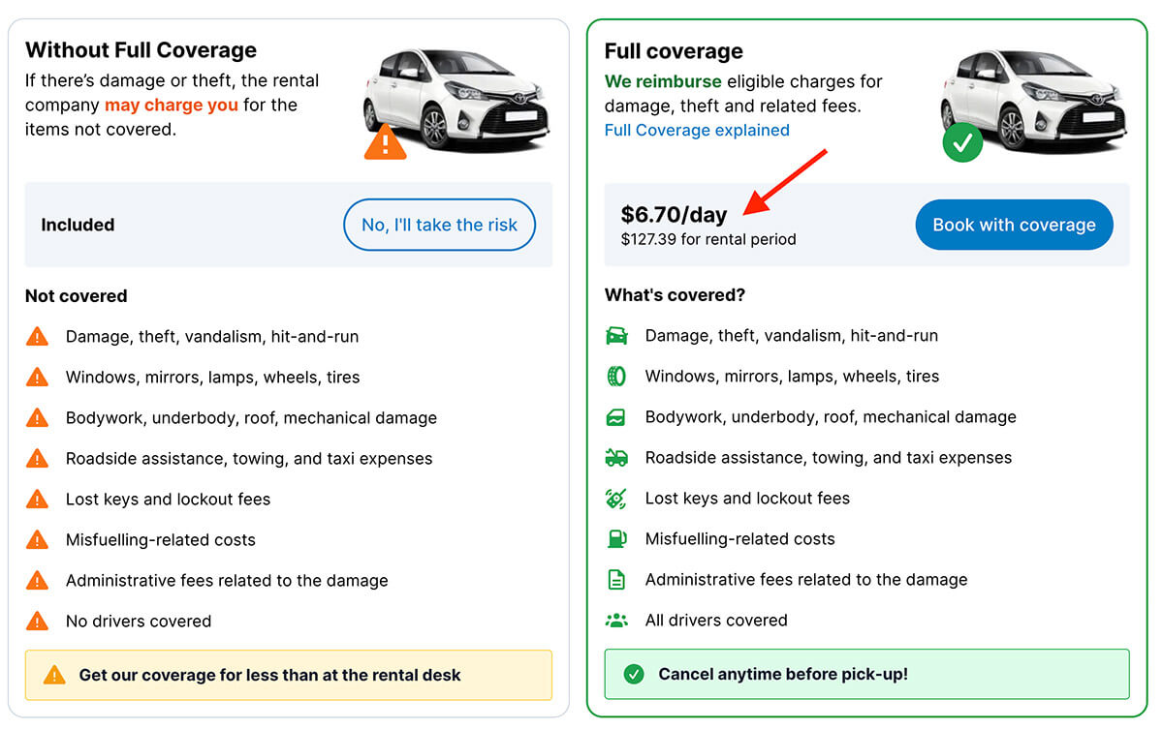1163x729 pixels.
Task: Click the document icon for administrative fees
Action: 616,580
